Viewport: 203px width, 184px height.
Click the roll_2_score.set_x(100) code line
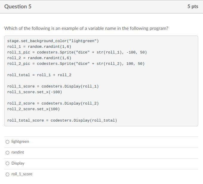click(x=33, y=109)
